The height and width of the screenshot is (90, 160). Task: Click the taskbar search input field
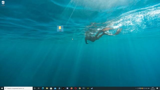pos(18,88)
